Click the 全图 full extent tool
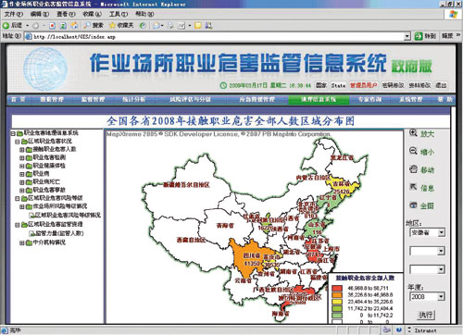 (421, 205)
